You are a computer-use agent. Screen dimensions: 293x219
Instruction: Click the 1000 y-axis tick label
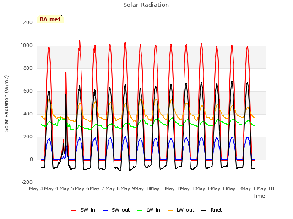click(27, 46)
